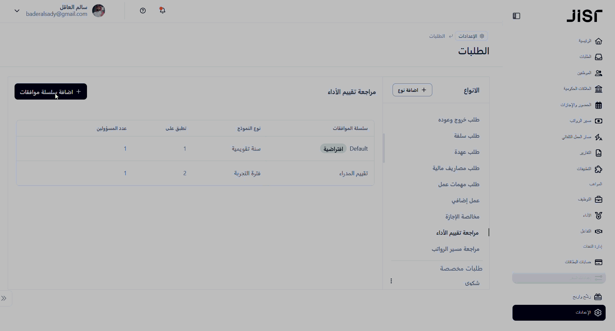Select طلب سلفة request type
615x331 pixels.
click(466, 136)
